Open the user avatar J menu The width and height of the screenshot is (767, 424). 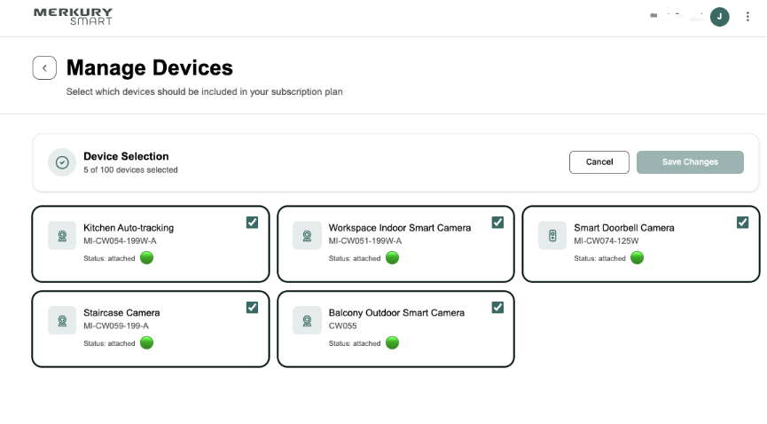pyautogui.click(x=719, y=17)
